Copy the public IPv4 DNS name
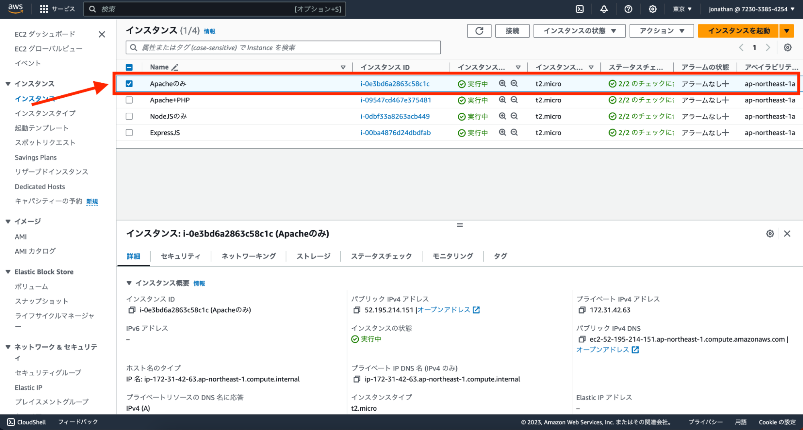803x430 pixels. pos(582,339)
